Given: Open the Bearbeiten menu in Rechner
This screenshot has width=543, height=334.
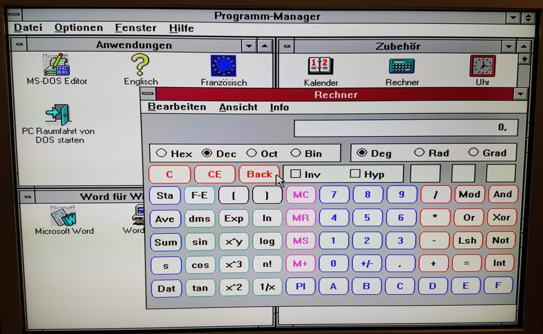Looking at the screenshot, I should (x=177, y=107).
